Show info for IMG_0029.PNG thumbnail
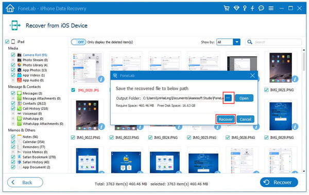 pyautogui.click(x=295, y=127)
